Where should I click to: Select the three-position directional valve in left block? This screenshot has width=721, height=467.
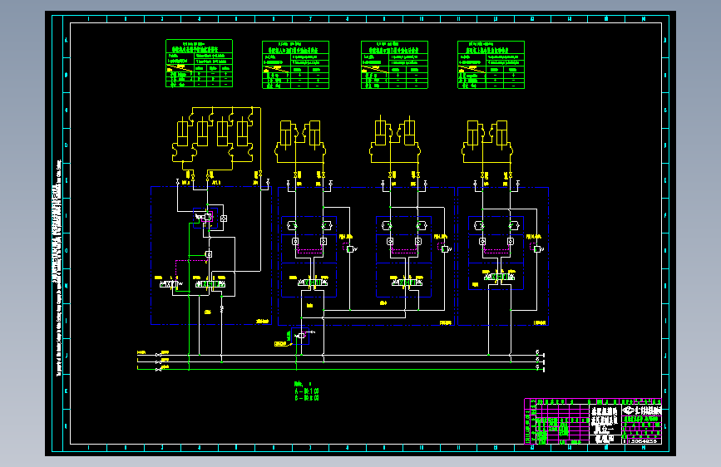210,284
